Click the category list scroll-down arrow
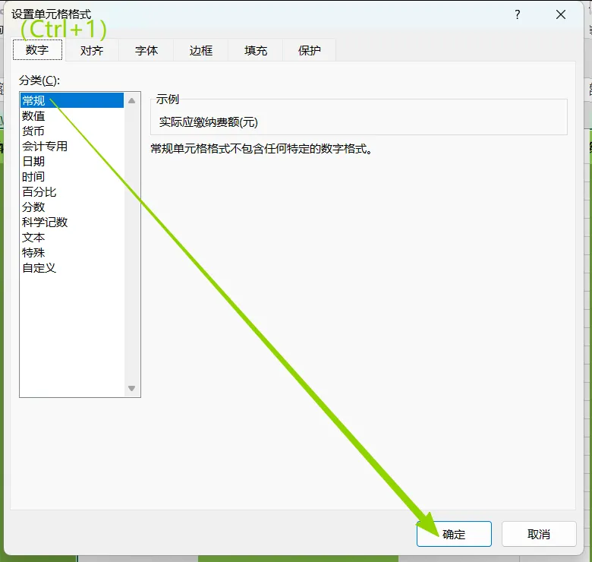This screenshot has width=592, height=562. (x=132, y=388)
